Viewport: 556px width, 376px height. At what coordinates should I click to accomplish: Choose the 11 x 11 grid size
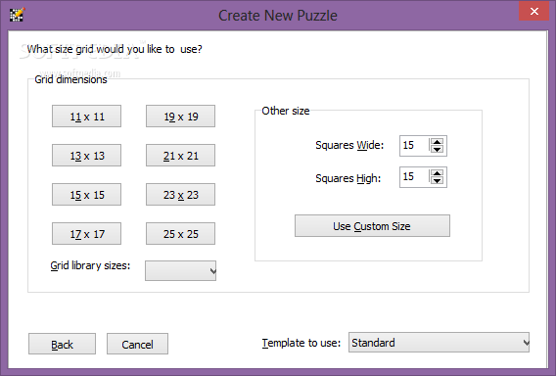[86, 117]
